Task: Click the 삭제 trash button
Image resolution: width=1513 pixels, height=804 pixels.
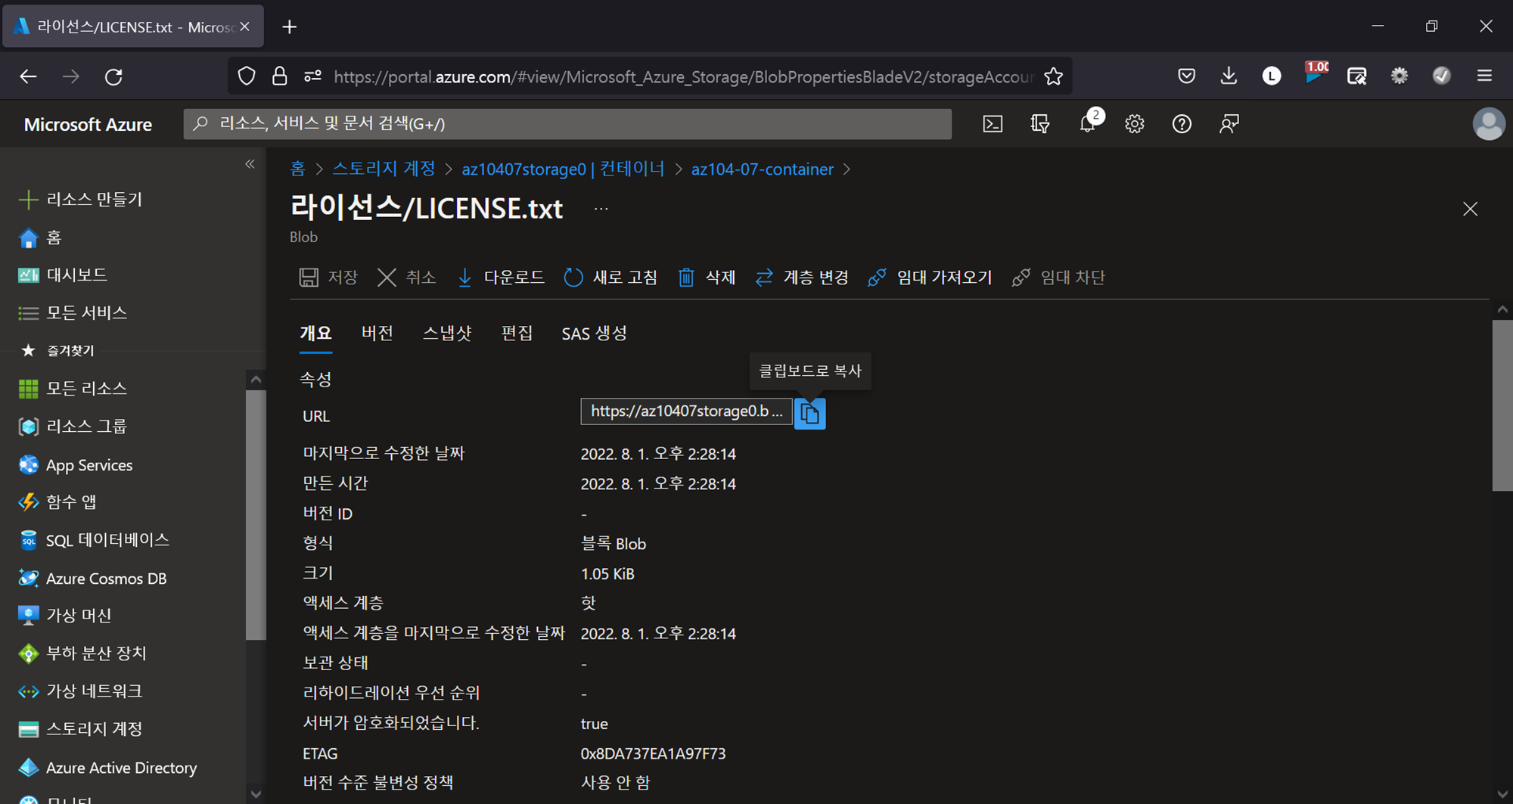Action: click(707, 277)
